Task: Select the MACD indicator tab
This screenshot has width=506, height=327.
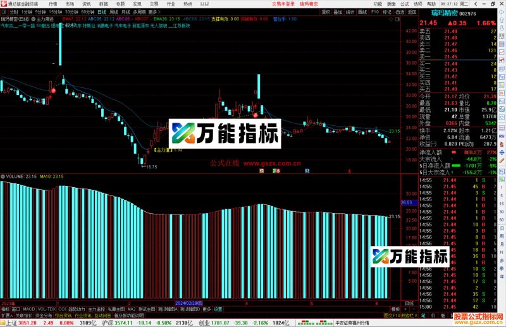Action: 28,309
